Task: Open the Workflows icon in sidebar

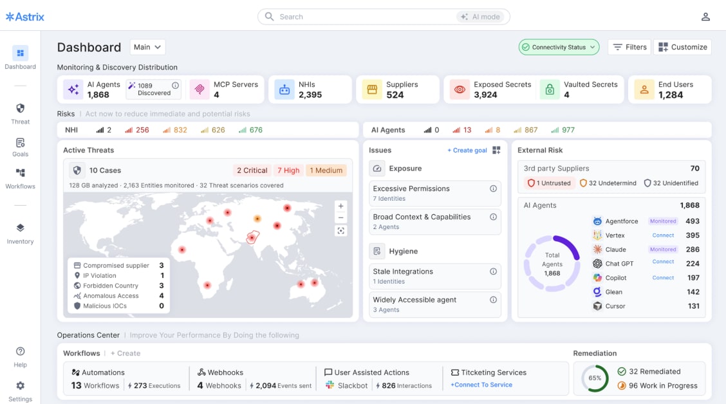Action: [21, 173]
